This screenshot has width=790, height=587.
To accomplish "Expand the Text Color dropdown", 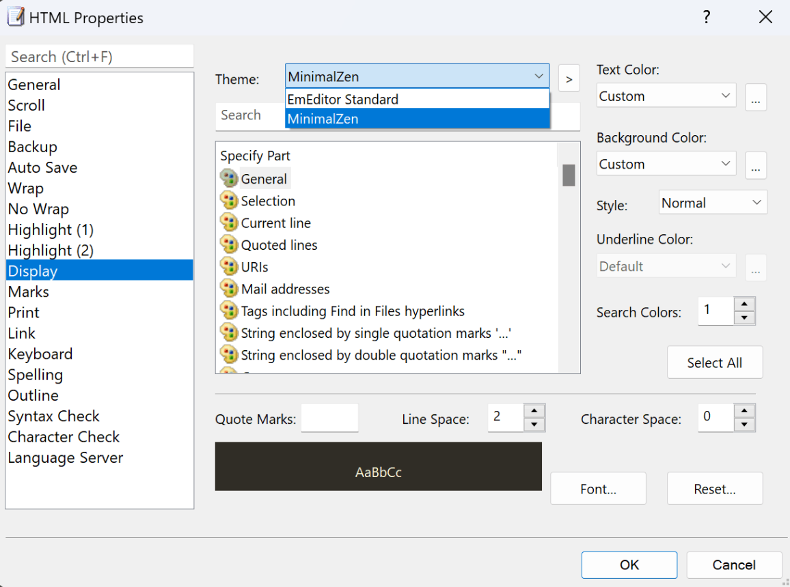I will click(666, 96).
